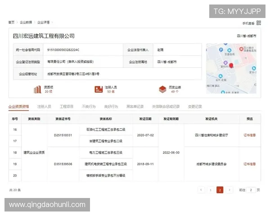The height and width of the screenshot is (216, 270).
Task: Open the 良好行为 tab
Action: point(111,107)
